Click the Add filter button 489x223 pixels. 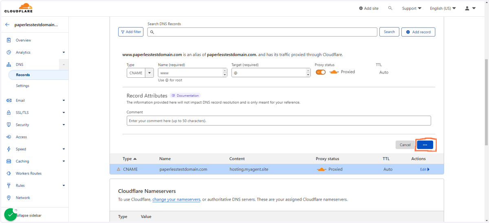pos(131,32)
